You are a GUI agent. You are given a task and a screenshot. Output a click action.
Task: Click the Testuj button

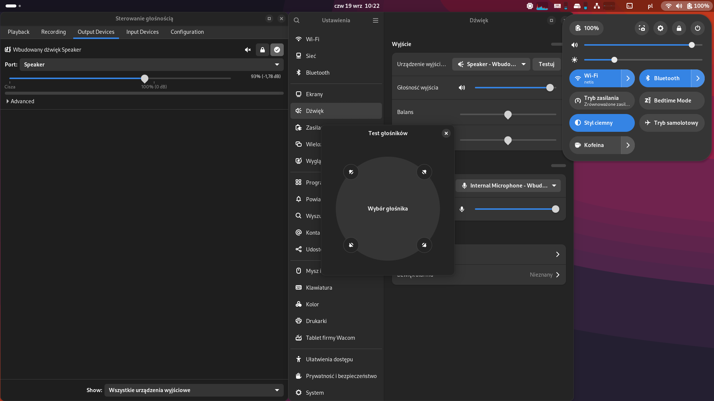pos(547,64)
